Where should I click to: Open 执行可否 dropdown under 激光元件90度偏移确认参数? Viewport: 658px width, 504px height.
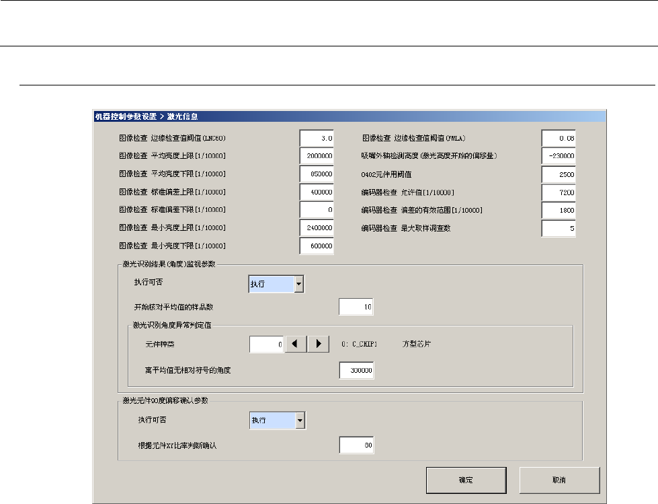300,421
